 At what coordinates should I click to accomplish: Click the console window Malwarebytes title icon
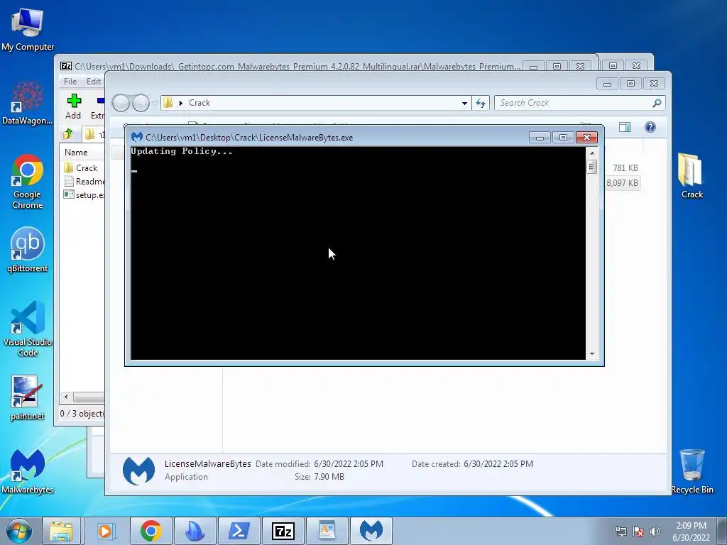pos(137,137)
